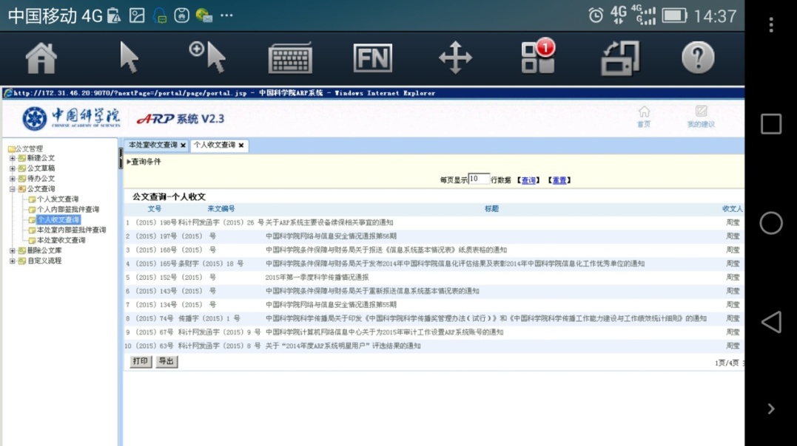Tap the alarm clock status icon
This screenshot has height=446, width=797.
(596, 16)
